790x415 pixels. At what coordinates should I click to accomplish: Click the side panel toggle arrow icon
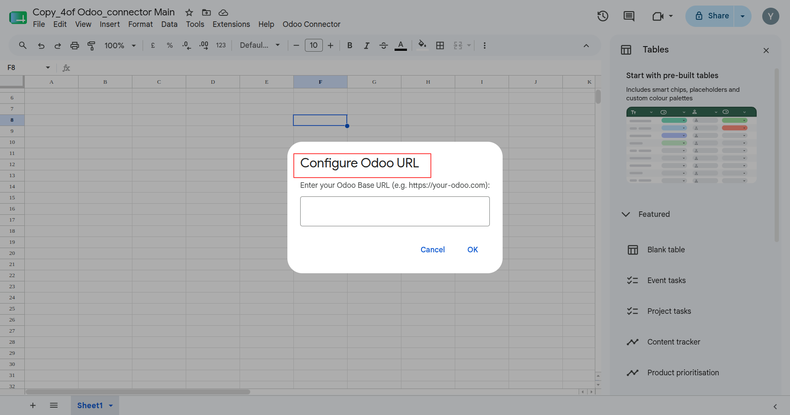775,406
